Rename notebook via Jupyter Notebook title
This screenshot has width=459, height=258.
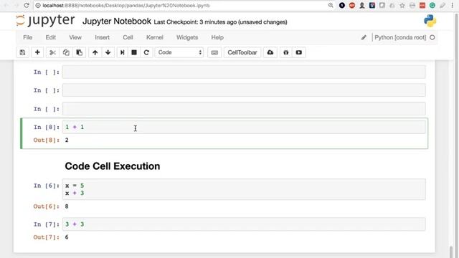tap(117, 21)
